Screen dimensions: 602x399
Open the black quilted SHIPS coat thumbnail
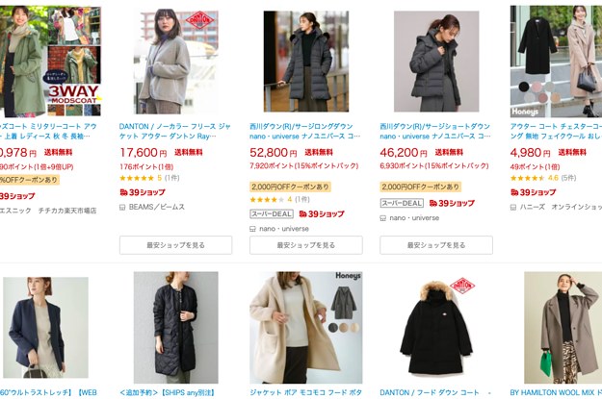176,328
